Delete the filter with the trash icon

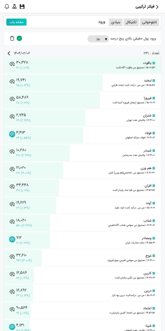(12, 38)
